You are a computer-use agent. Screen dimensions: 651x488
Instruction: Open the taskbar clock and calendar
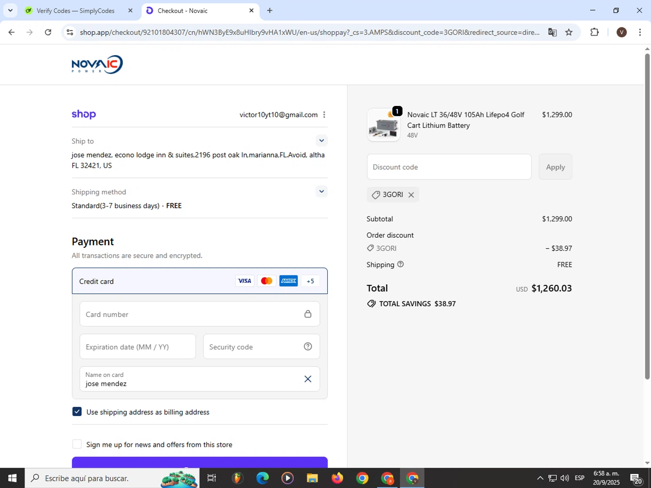coord(606,478)
